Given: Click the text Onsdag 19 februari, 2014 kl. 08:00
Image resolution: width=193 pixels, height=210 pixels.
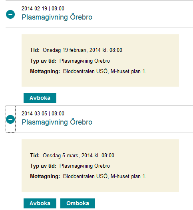Looking at the screenshot, I should tap(82, 50).
